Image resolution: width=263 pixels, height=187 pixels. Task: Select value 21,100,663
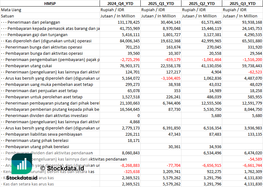(x=130, y=103)
